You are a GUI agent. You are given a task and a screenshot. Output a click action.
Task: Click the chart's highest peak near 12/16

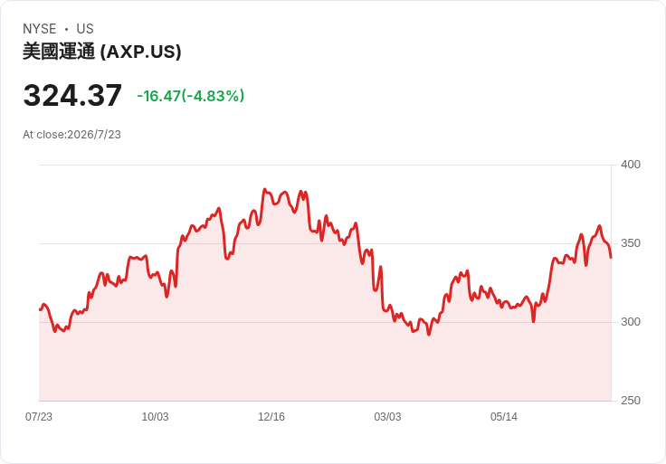pos(264,189)
